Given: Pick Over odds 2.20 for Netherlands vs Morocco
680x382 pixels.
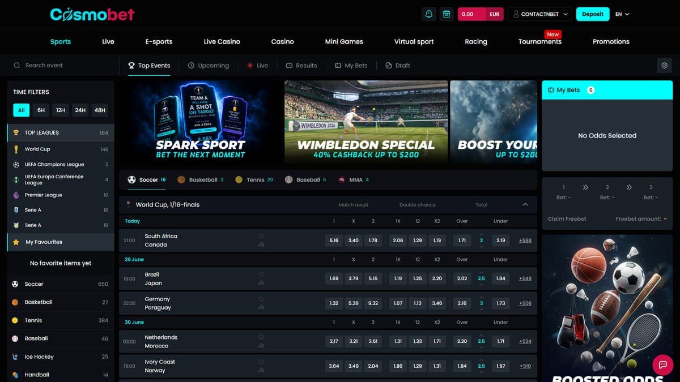Looking at the screenshot, I should (462, 341).
